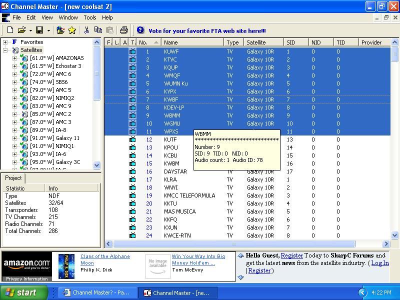Click the Copy toolbar icon
This screenshot has height=300, width=400.
tap(98, 30)
